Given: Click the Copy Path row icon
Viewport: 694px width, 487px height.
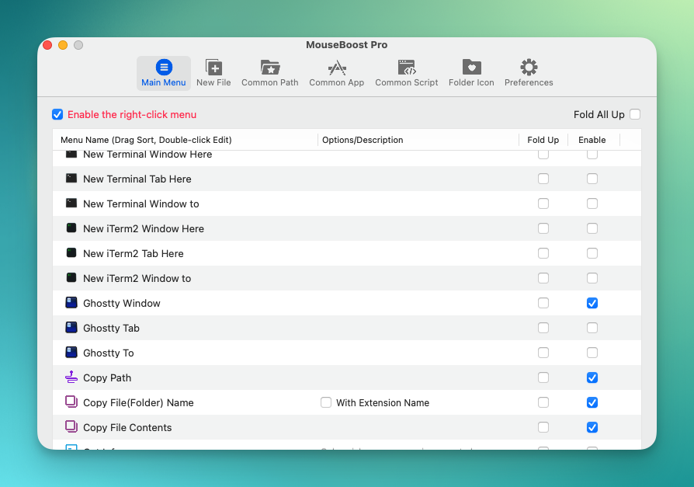Looking at the screenshot, I should pyautogui.click(x=71, y=377).
